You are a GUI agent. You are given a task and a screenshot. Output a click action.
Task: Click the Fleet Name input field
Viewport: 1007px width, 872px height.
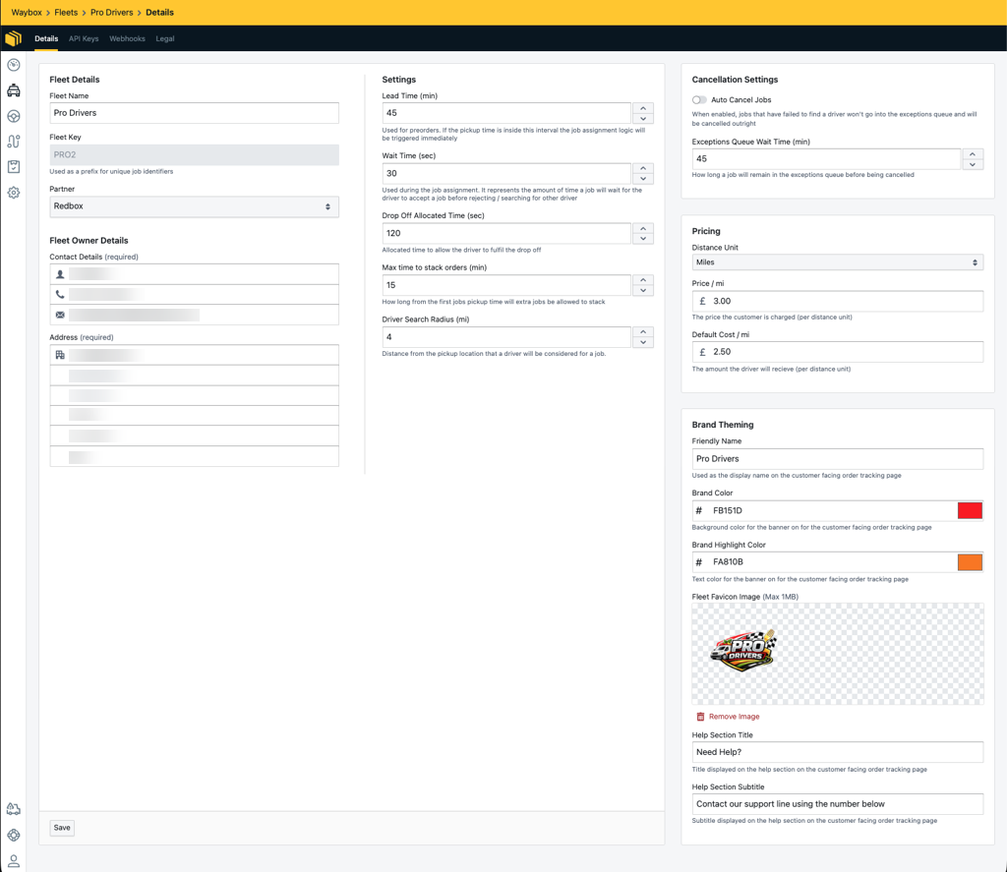click(x=194, y=113)
